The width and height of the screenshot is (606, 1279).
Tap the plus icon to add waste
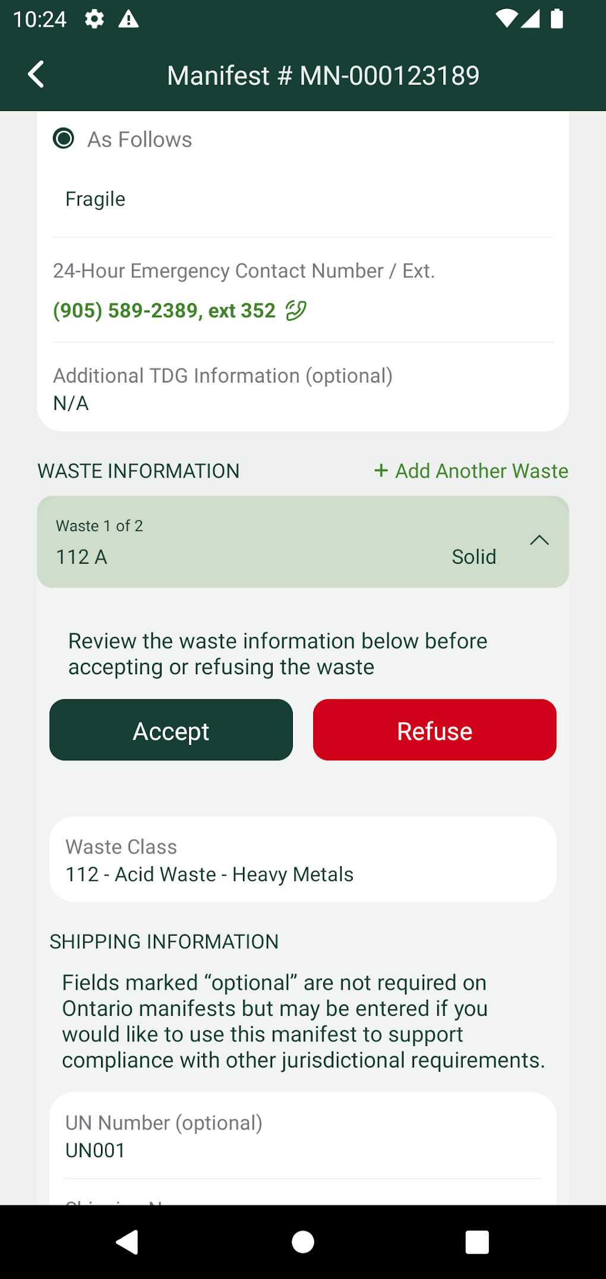(x=381, y=471)
